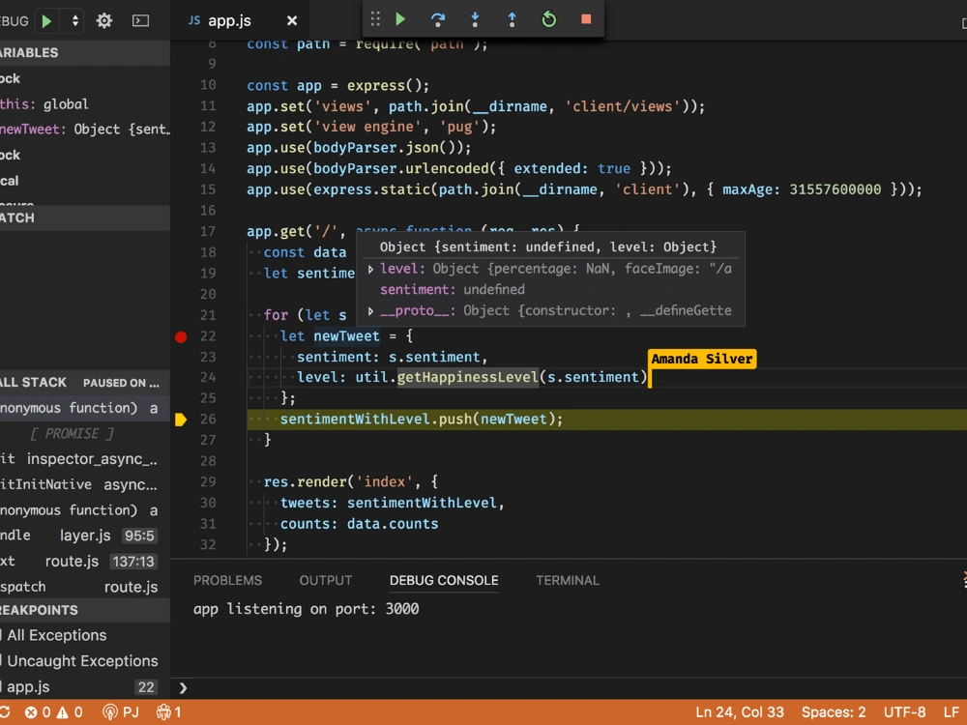Switch to the TERMINAL panel tab

point(568,581)
